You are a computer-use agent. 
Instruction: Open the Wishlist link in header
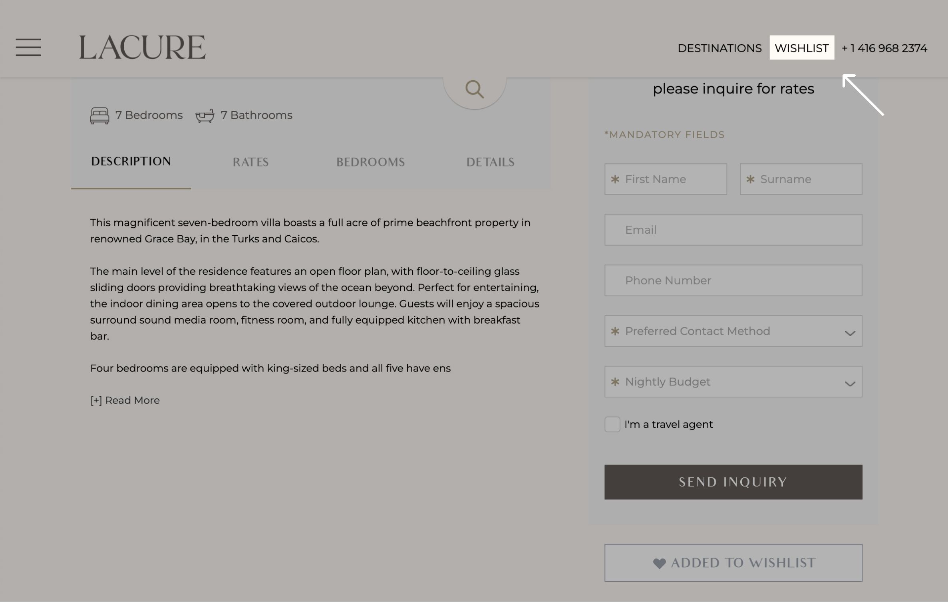click(801, 48)
